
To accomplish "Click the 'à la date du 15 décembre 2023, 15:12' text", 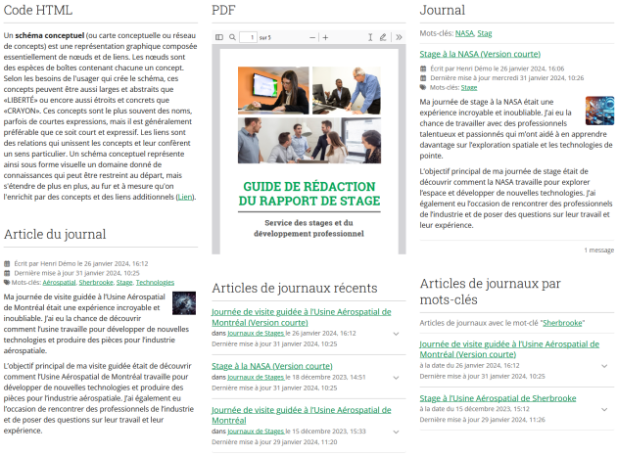I will (475, 409).
